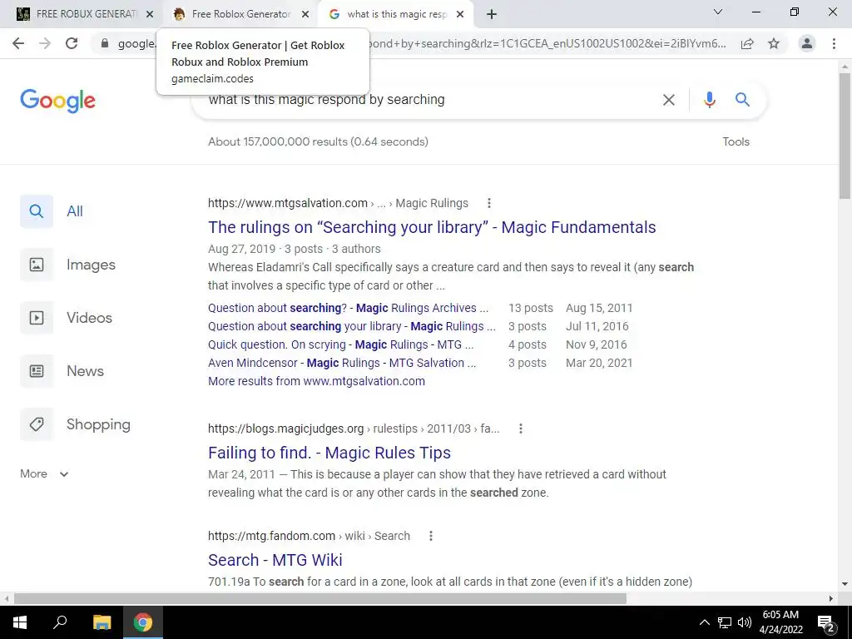Open the volume tray icon
The width and height of the screenshot is (852, 639).
pyautogui.click(x=745, y=622)
